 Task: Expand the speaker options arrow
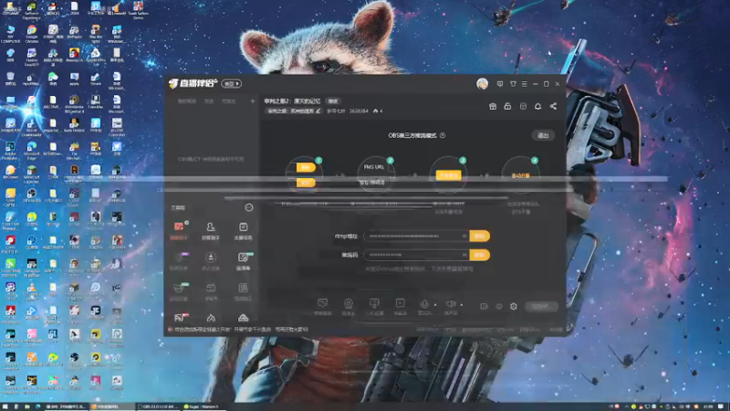click(462, 305)
